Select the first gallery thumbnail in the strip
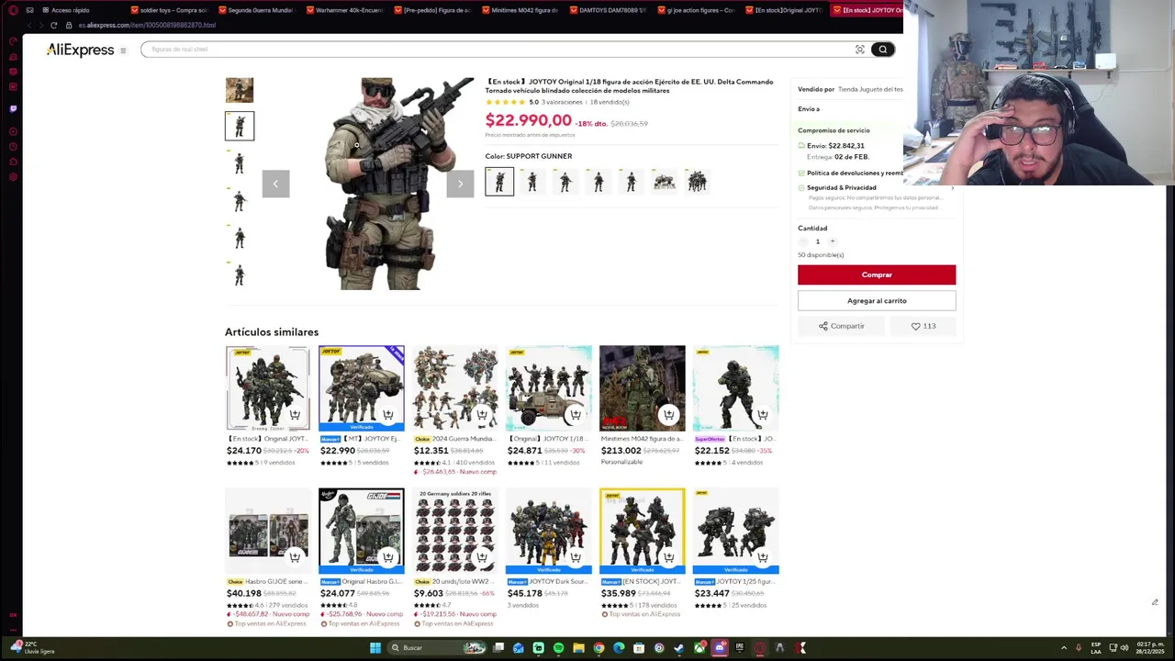This screenshot has width=1175, height=661. [240, 90]
